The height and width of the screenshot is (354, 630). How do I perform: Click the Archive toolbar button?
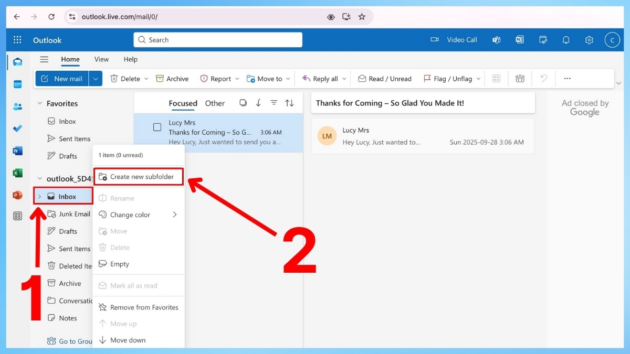coord(172,79)
